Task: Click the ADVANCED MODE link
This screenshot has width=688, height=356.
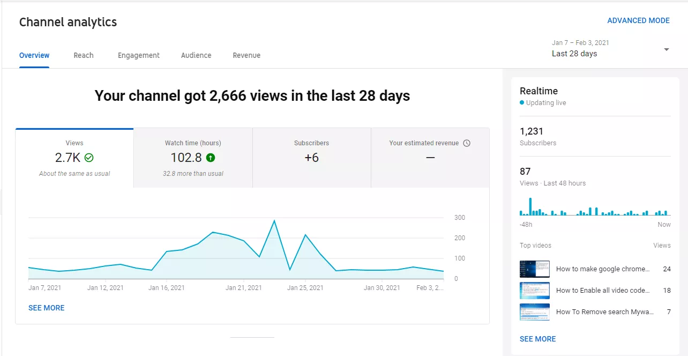Action: 638,20
